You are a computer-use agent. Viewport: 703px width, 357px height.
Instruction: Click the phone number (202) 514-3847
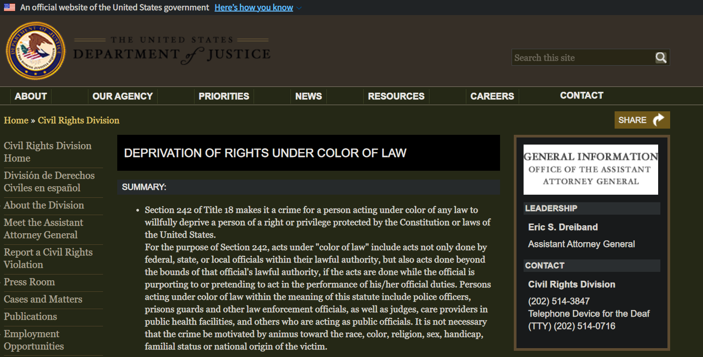coord(559,301)
